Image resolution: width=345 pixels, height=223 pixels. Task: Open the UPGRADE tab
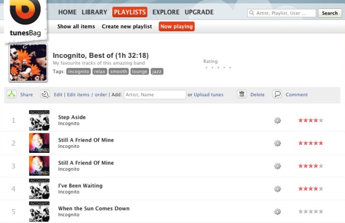[x=199, y=12]
